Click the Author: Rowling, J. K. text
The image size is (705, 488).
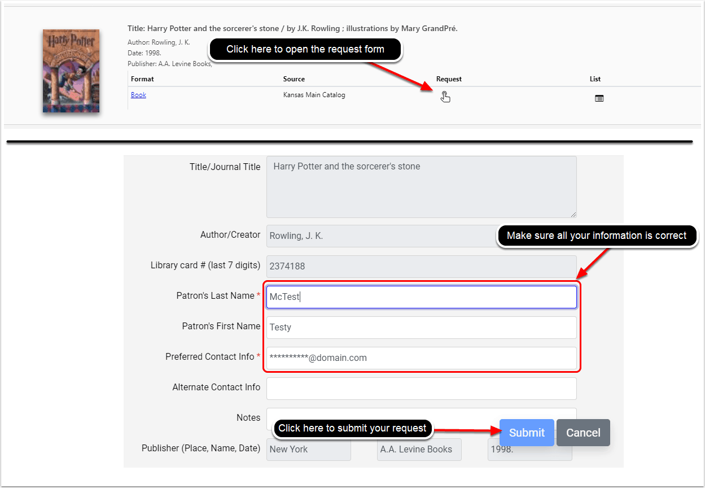click(159, 42)
